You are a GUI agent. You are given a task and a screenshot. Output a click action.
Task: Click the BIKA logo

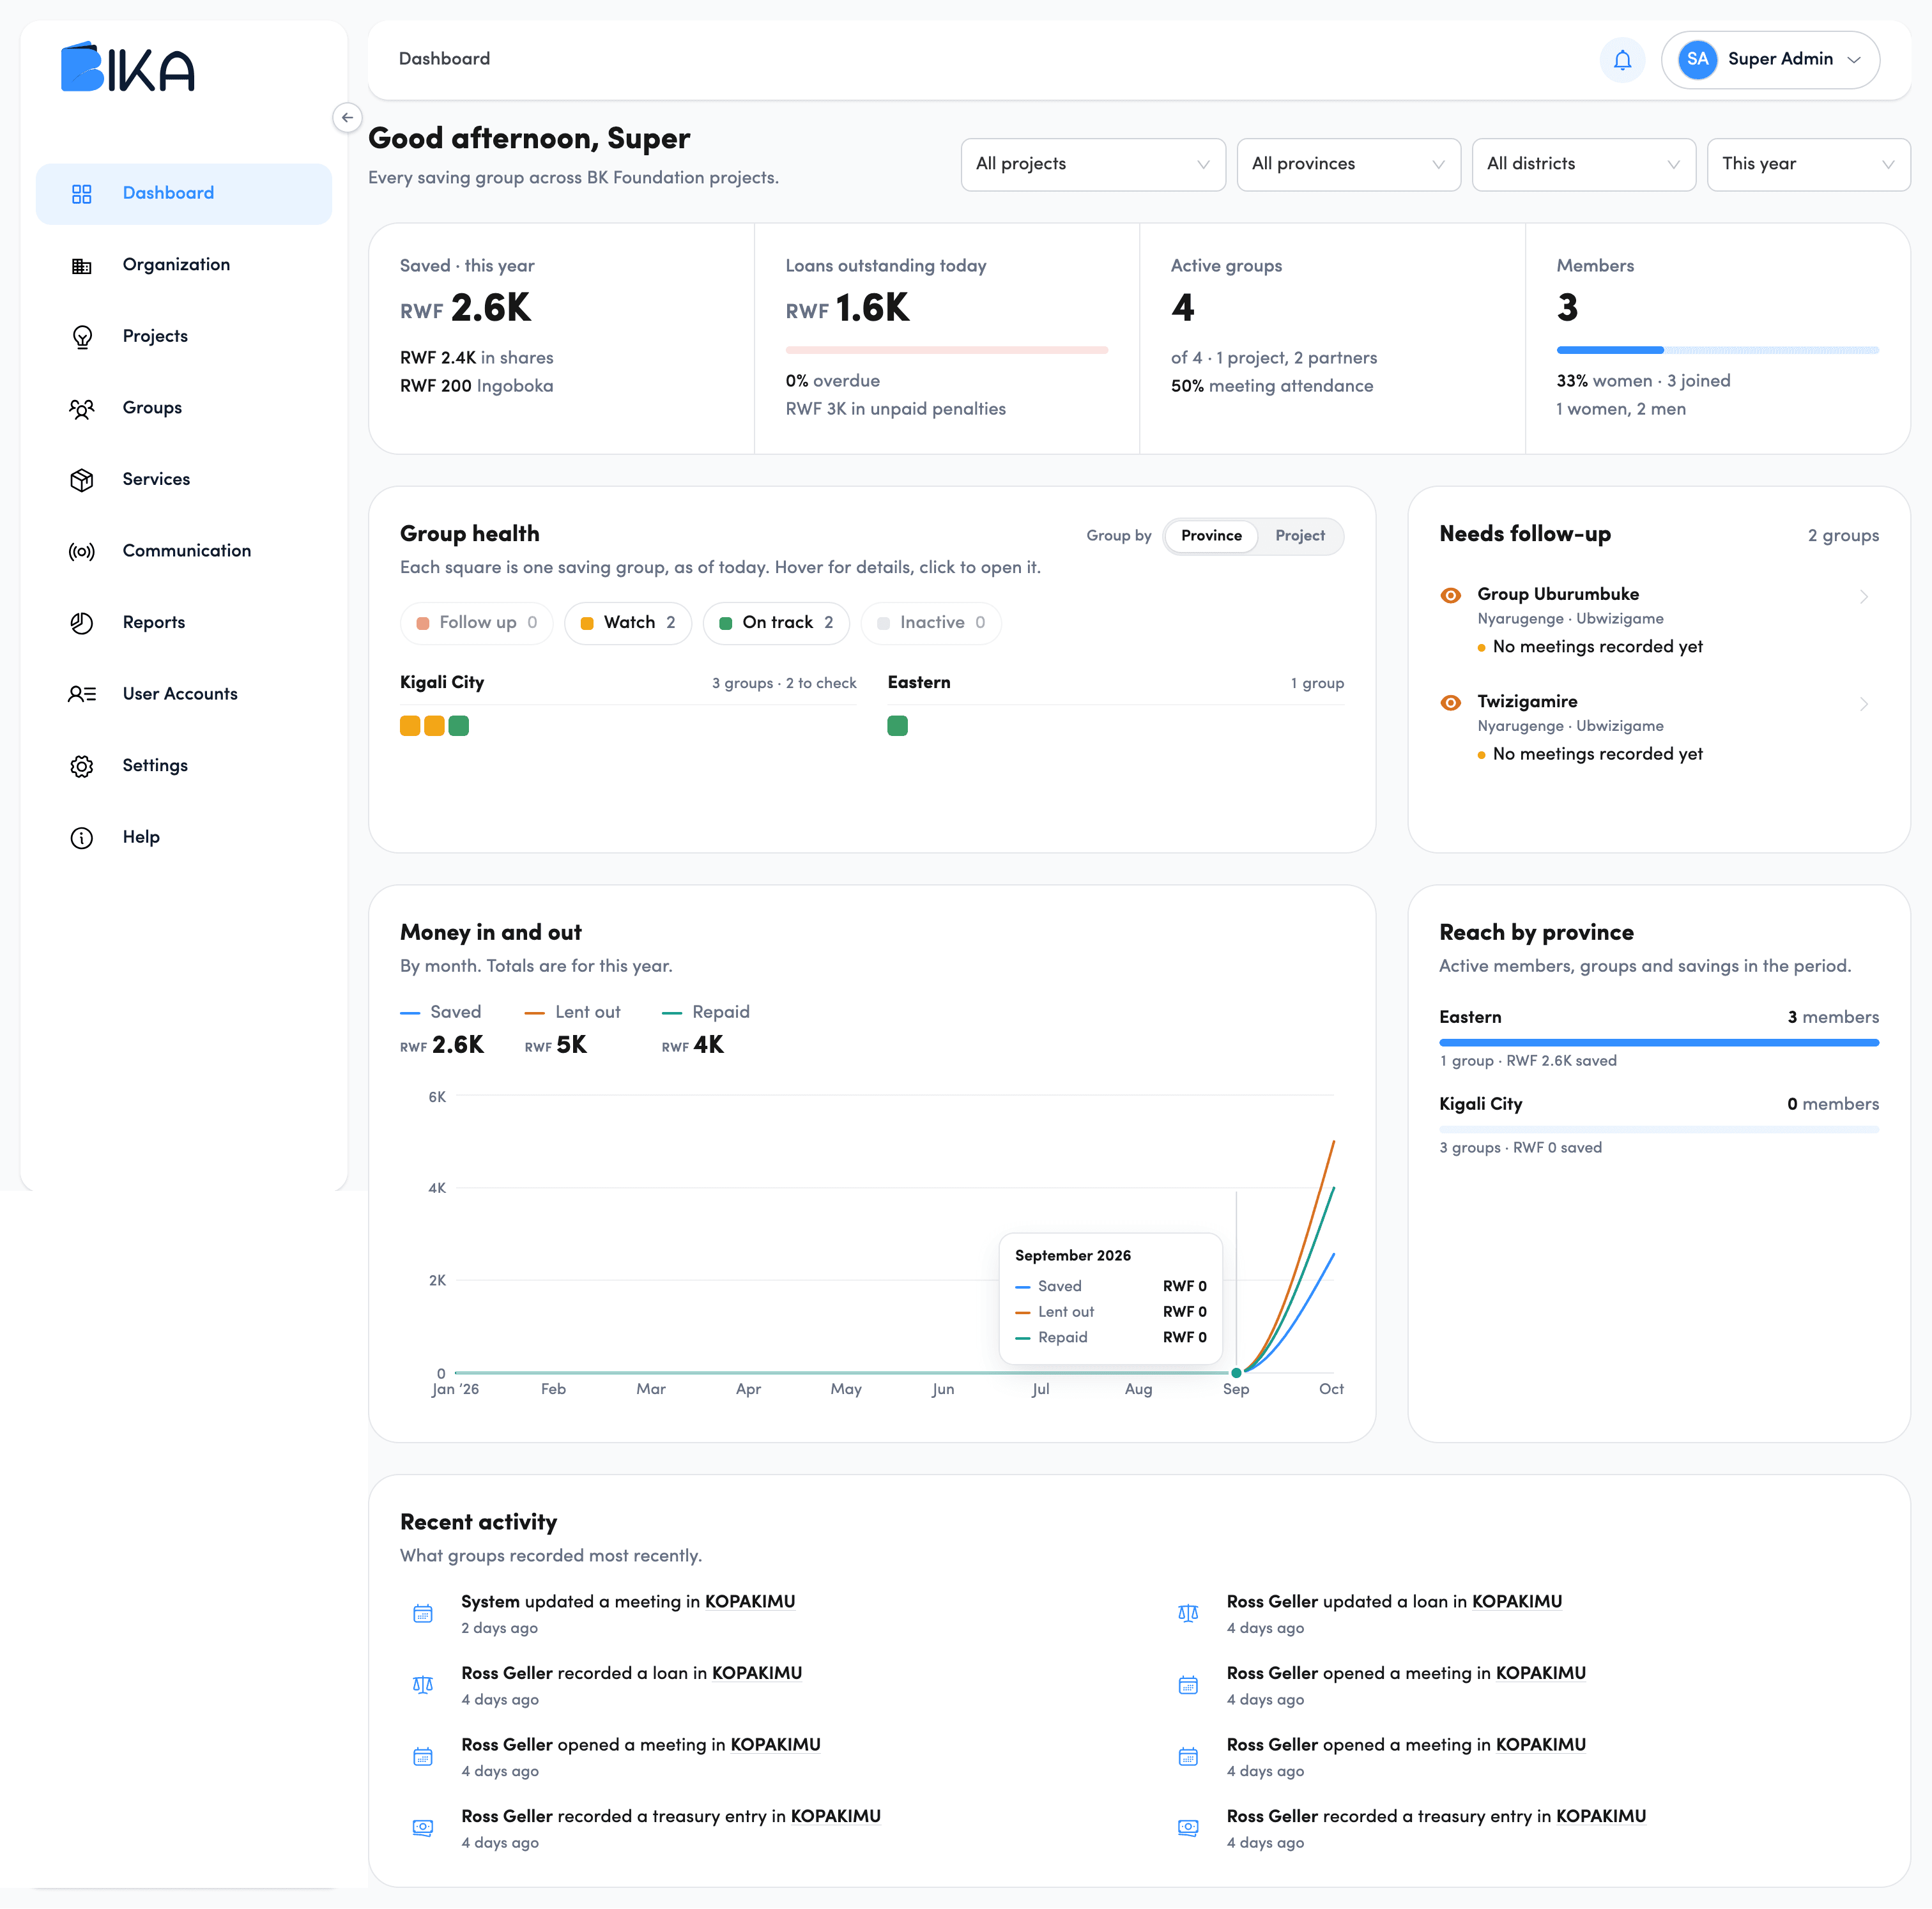tap(128, 67)
